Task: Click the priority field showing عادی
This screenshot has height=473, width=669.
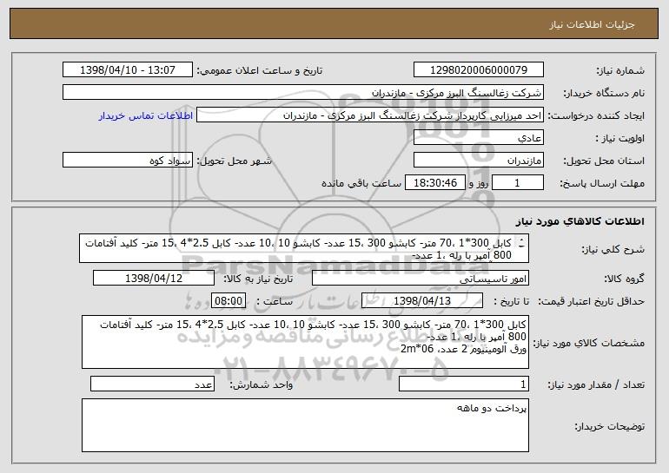Action: (478, 138)
